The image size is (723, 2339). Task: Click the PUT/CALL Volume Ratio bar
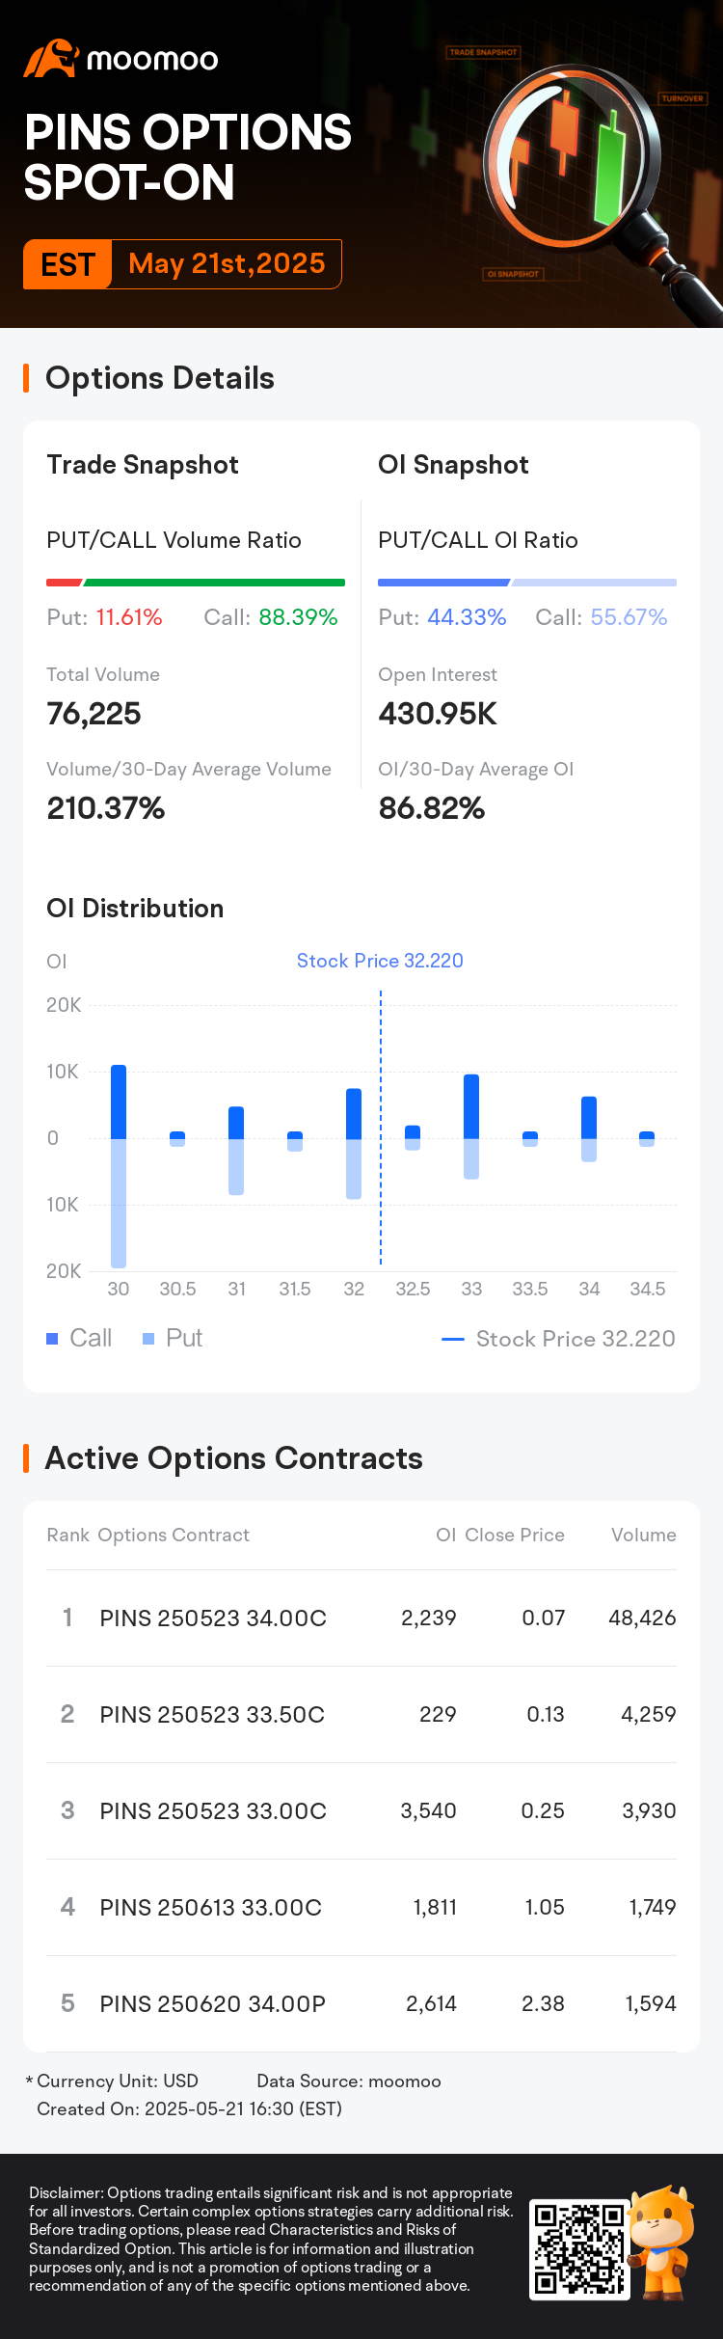pos(196,583)
